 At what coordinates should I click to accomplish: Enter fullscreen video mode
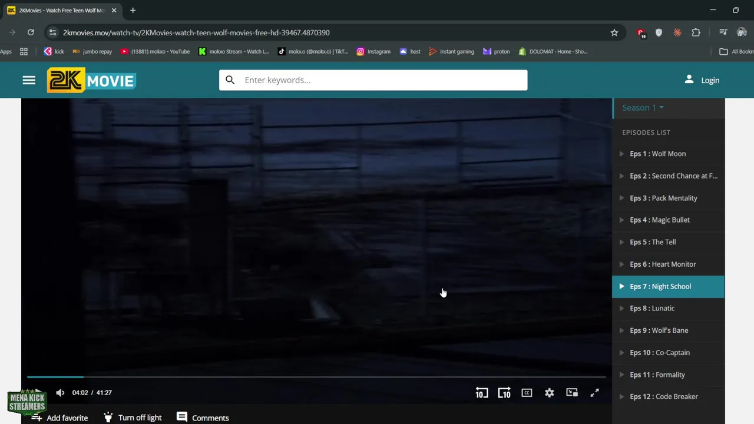tap(594, 393)
